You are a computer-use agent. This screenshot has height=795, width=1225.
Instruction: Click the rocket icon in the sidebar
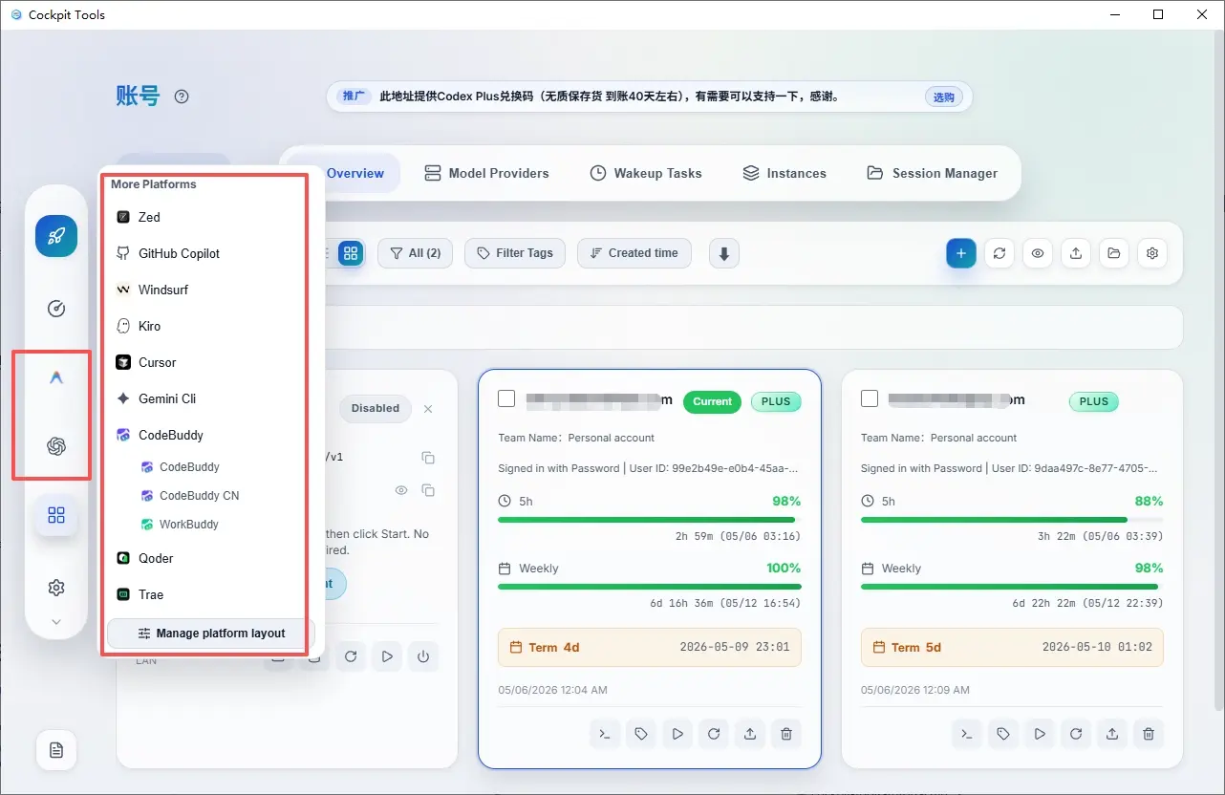[56, 236]
